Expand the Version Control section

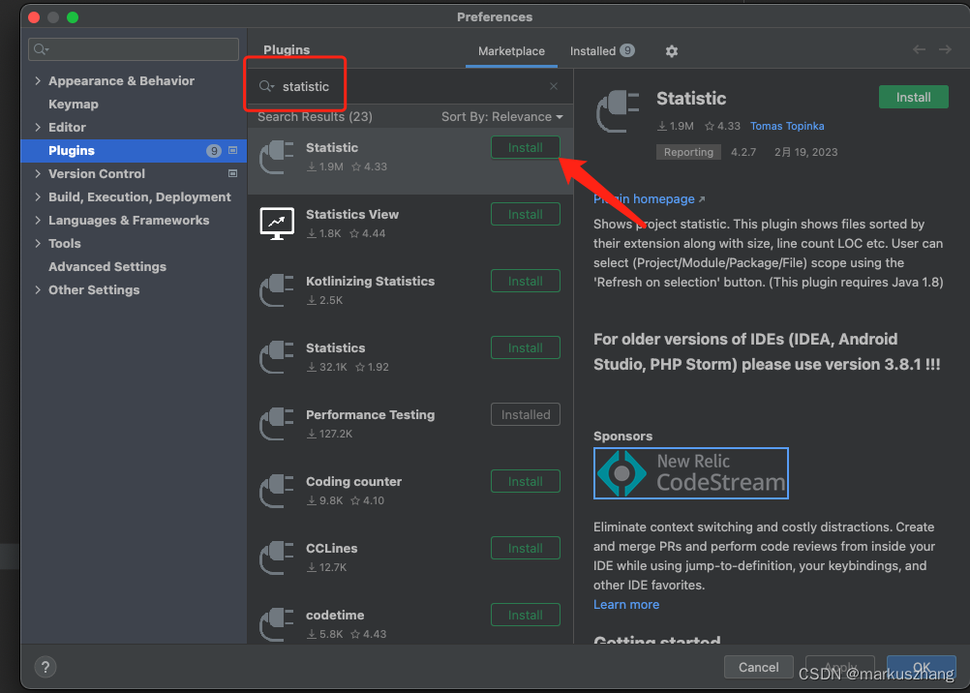tap(38, 174)
